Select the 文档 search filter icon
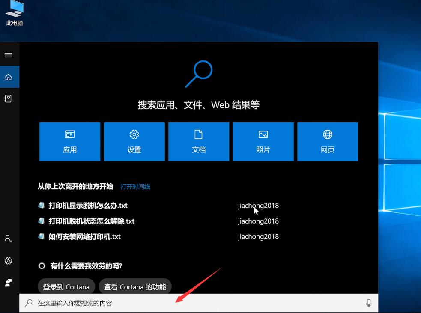The height and width of the screenshot is (313, 421). (x=199, y=141)
